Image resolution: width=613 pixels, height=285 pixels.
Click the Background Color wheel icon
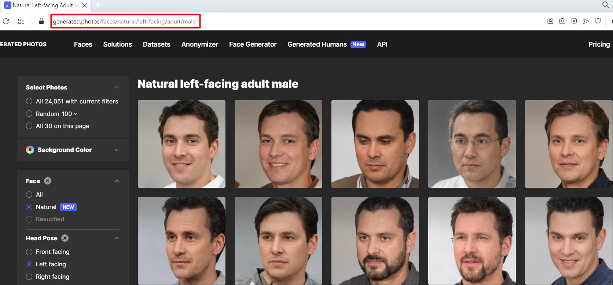click(30, 150)
